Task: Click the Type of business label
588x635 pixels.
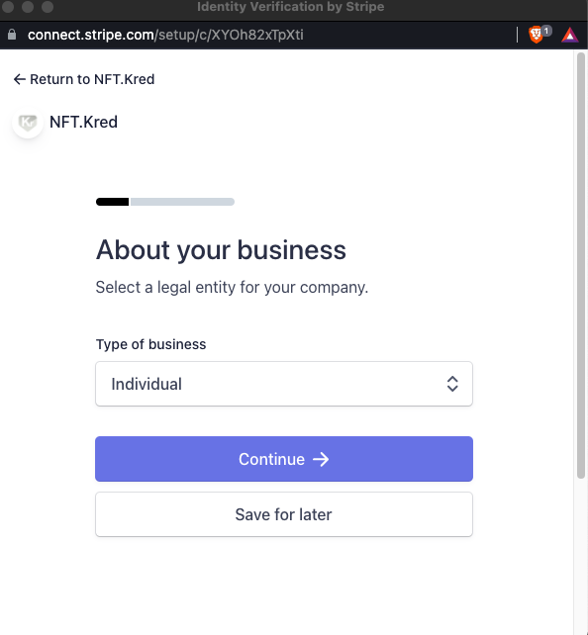Action: [150, 344]
